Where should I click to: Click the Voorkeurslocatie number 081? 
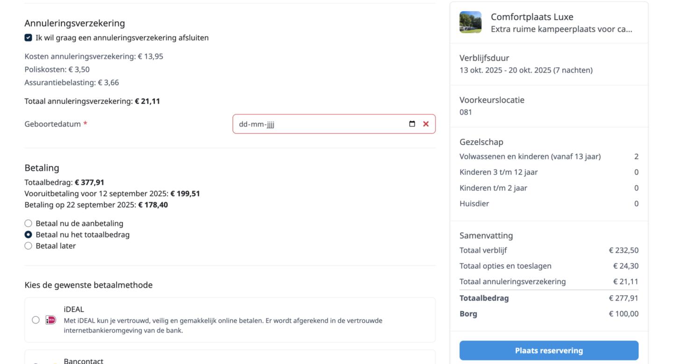(466, 112)
